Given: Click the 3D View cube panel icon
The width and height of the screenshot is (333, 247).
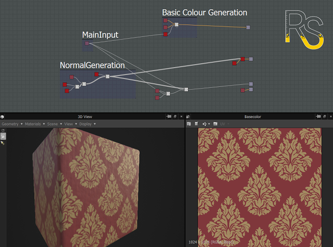Looking at the screenshot, I should click(2, 117).
